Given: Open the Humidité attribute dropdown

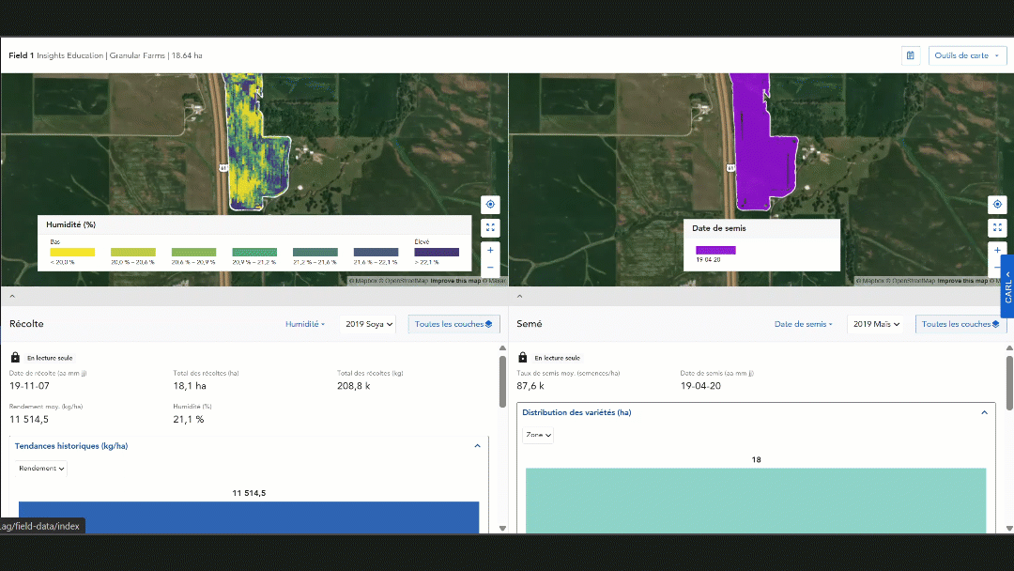Looking at the screenshot, I should pyautogui.click(x=305, y=324).
